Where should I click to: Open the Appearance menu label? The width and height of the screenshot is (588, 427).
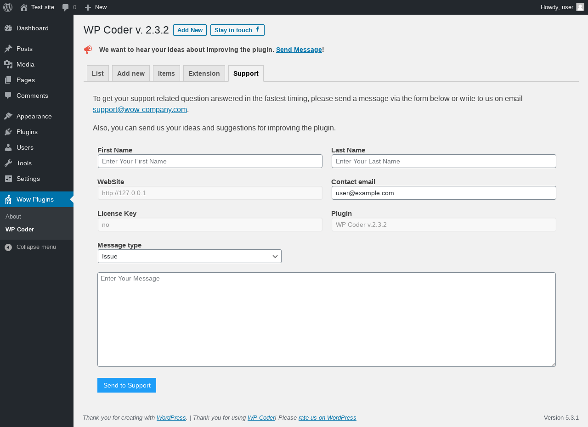coord(34,116)
